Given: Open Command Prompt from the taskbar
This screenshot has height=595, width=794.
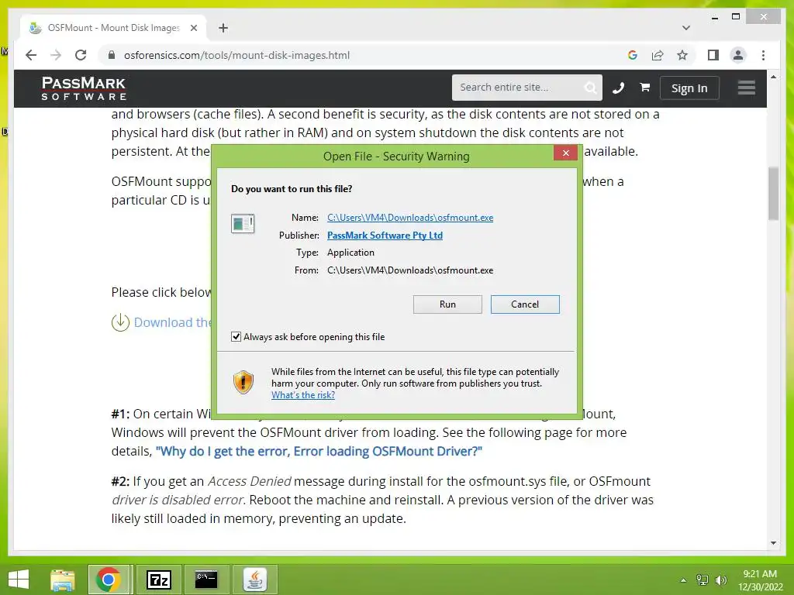Looking at the screenshot, I should [206, 580].
